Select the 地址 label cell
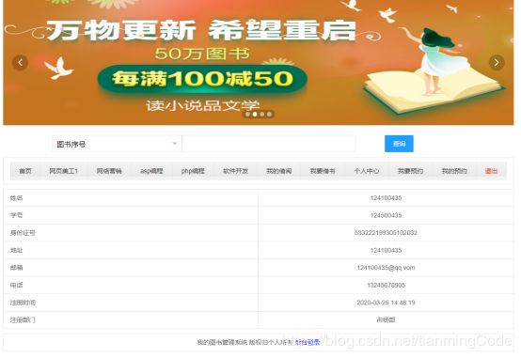This screenshot has width=521, height=358. pos(131,250)
